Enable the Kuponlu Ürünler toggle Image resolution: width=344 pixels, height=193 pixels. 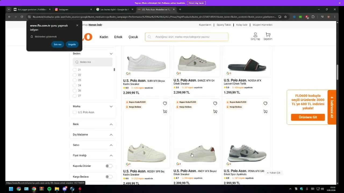pyautogui.click(x=109, y=166)
